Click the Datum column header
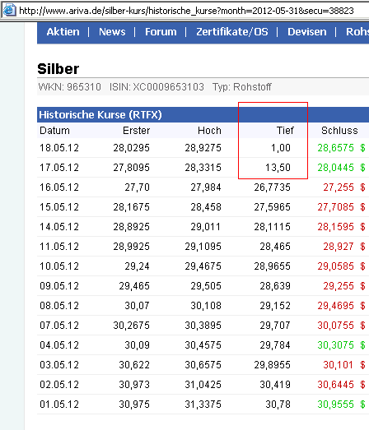The width and height of the screenshot is (369, 430). coord(54,131)
